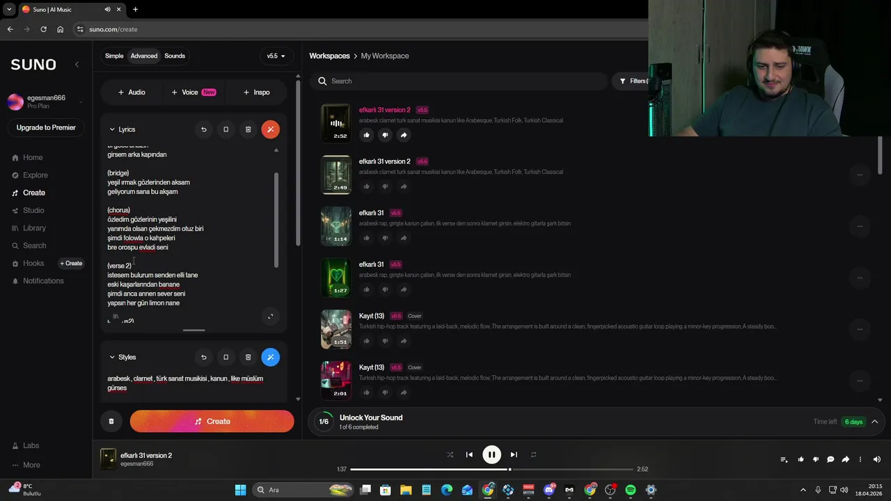Like the top efkarlı 31 version 2 song
The image size is (891, 501).
[x=367, y=135]
